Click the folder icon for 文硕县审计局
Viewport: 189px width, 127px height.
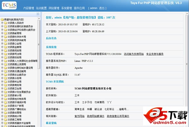6,95
